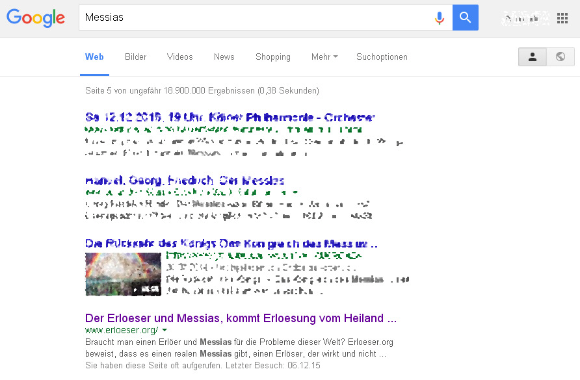Screen dimensions: 580x380
Task: Open the rainbow video thumbnail
Action: click(x=123, y=274)
